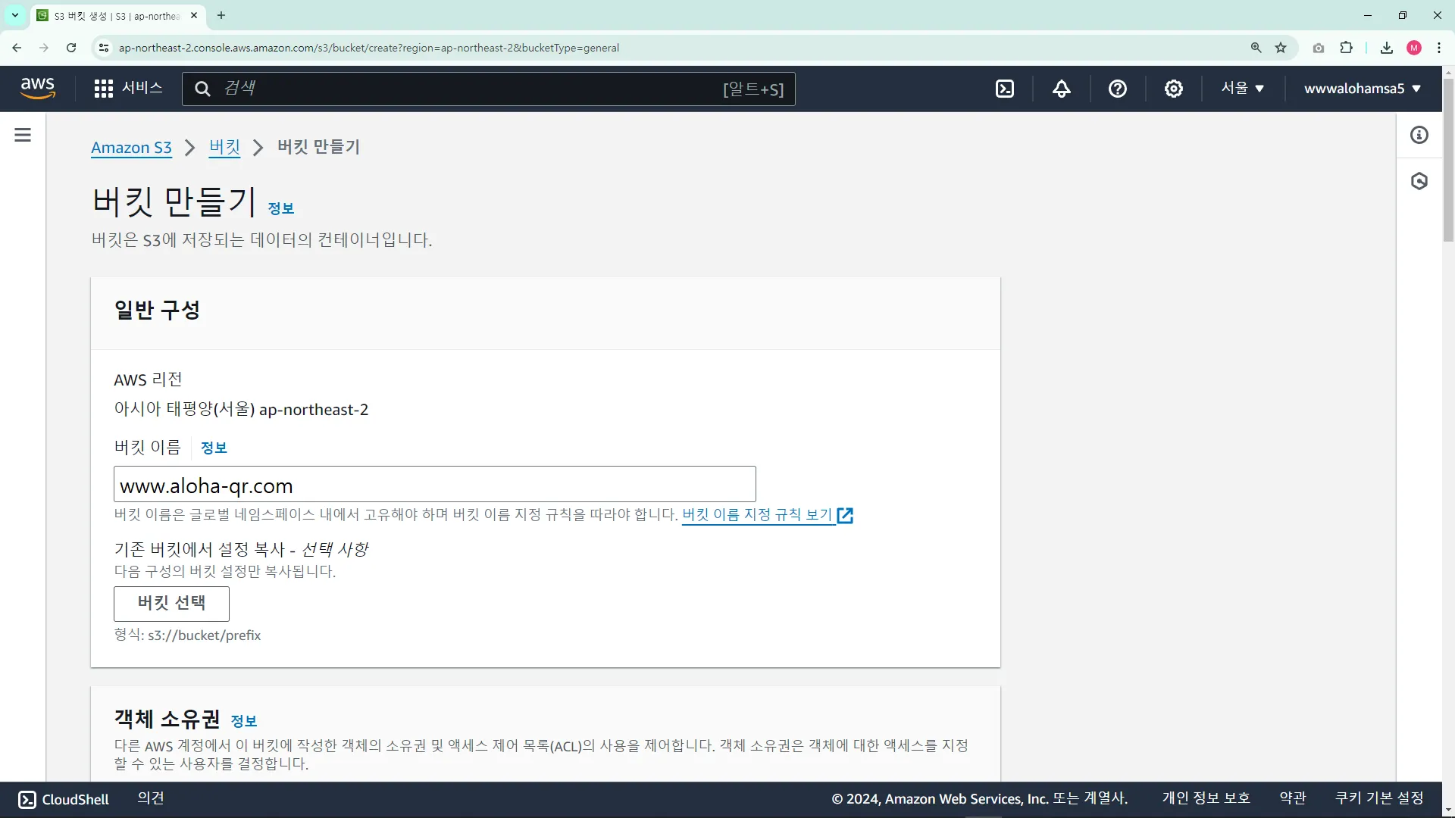
Task: Expand the hamburger side navigation menu
Action: tap(23, 135)
